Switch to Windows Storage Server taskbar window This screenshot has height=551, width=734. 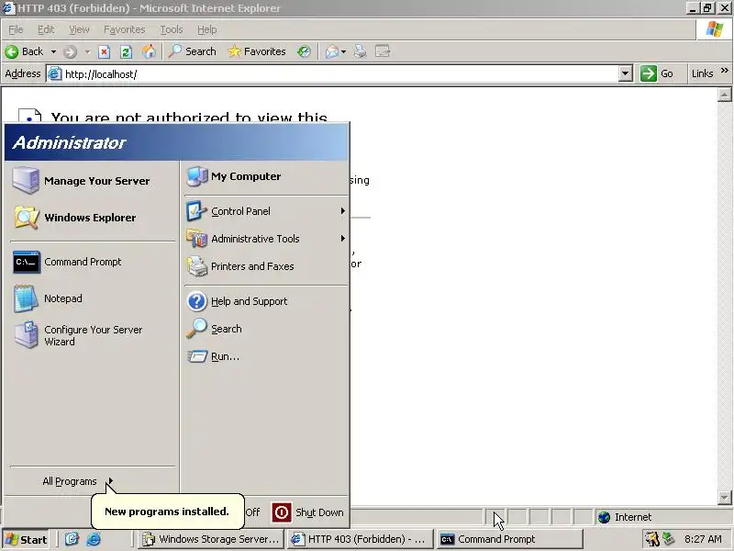[x=211, y=539]
